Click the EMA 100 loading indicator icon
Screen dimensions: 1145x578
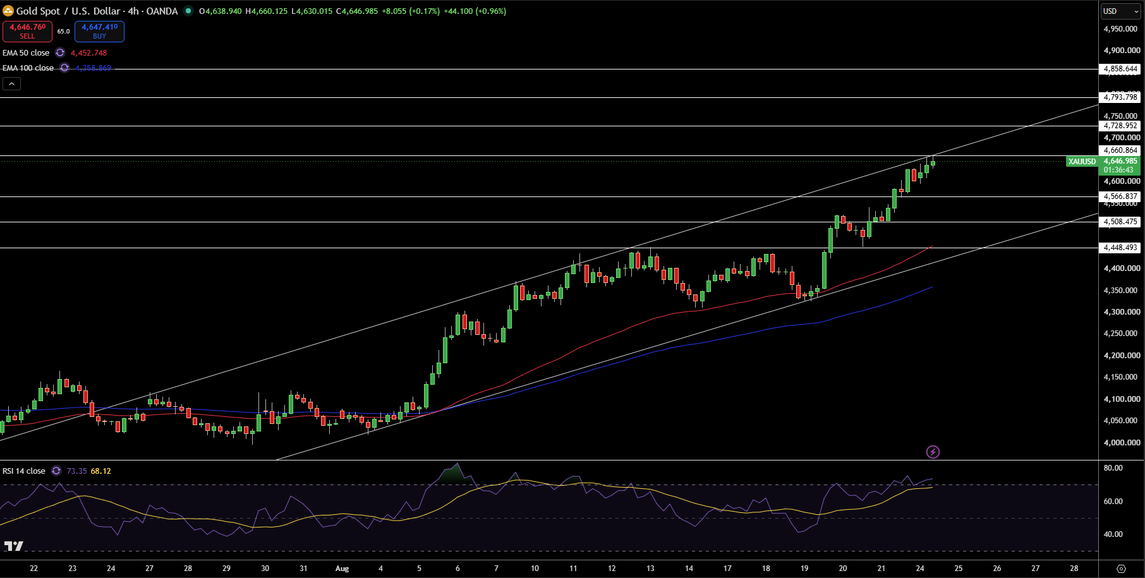point(64,68)
